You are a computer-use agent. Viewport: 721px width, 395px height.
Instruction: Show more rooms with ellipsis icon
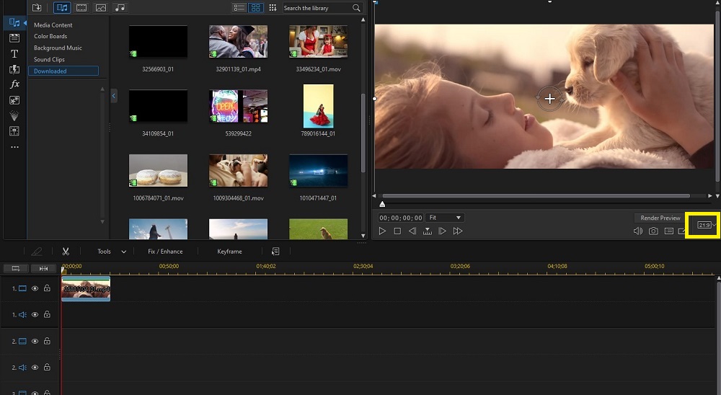tap(14, 147)
